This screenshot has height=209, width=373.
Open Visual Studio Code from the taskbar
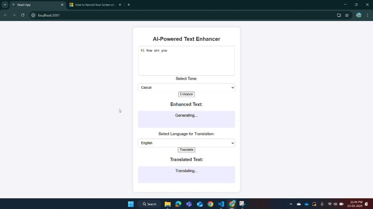(x=221, y=204)
